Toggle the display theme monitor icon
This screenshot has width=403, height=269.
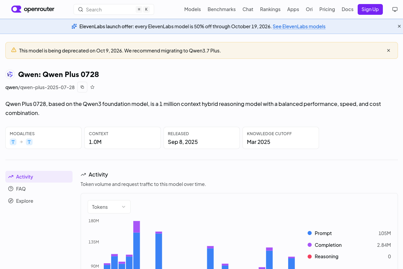click(395, 9)
